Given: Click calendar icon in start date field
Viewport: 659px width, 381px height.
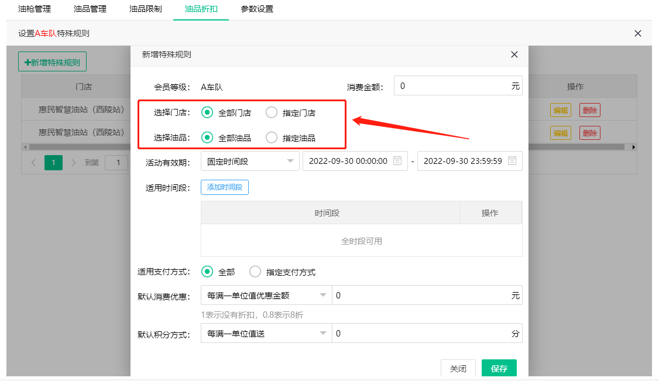Looking at the screenshot, I should pyautogui.click(x=397, y=161).
